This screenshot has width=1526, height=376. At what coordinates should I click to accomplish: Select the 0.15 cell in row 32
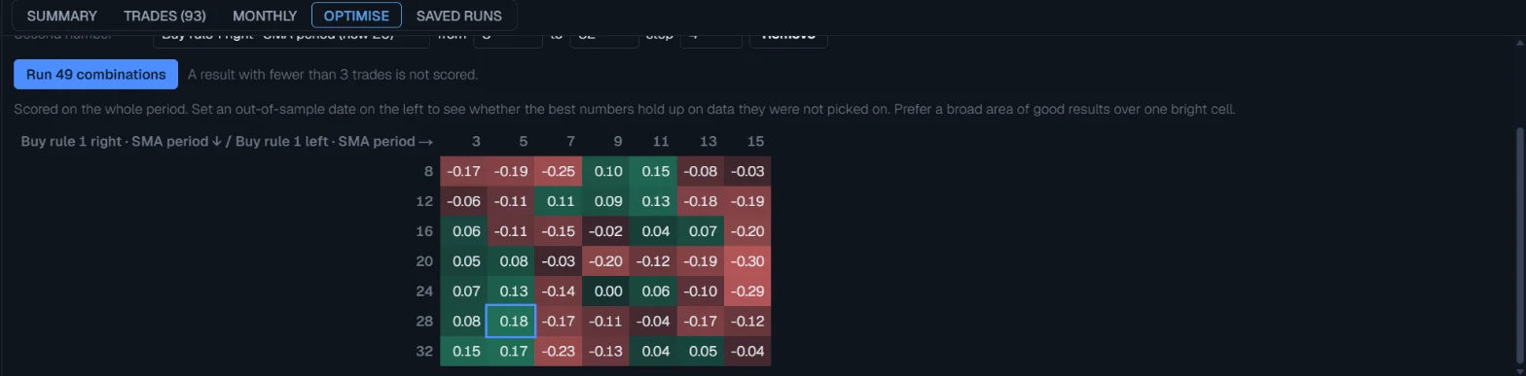coord(463,351)
